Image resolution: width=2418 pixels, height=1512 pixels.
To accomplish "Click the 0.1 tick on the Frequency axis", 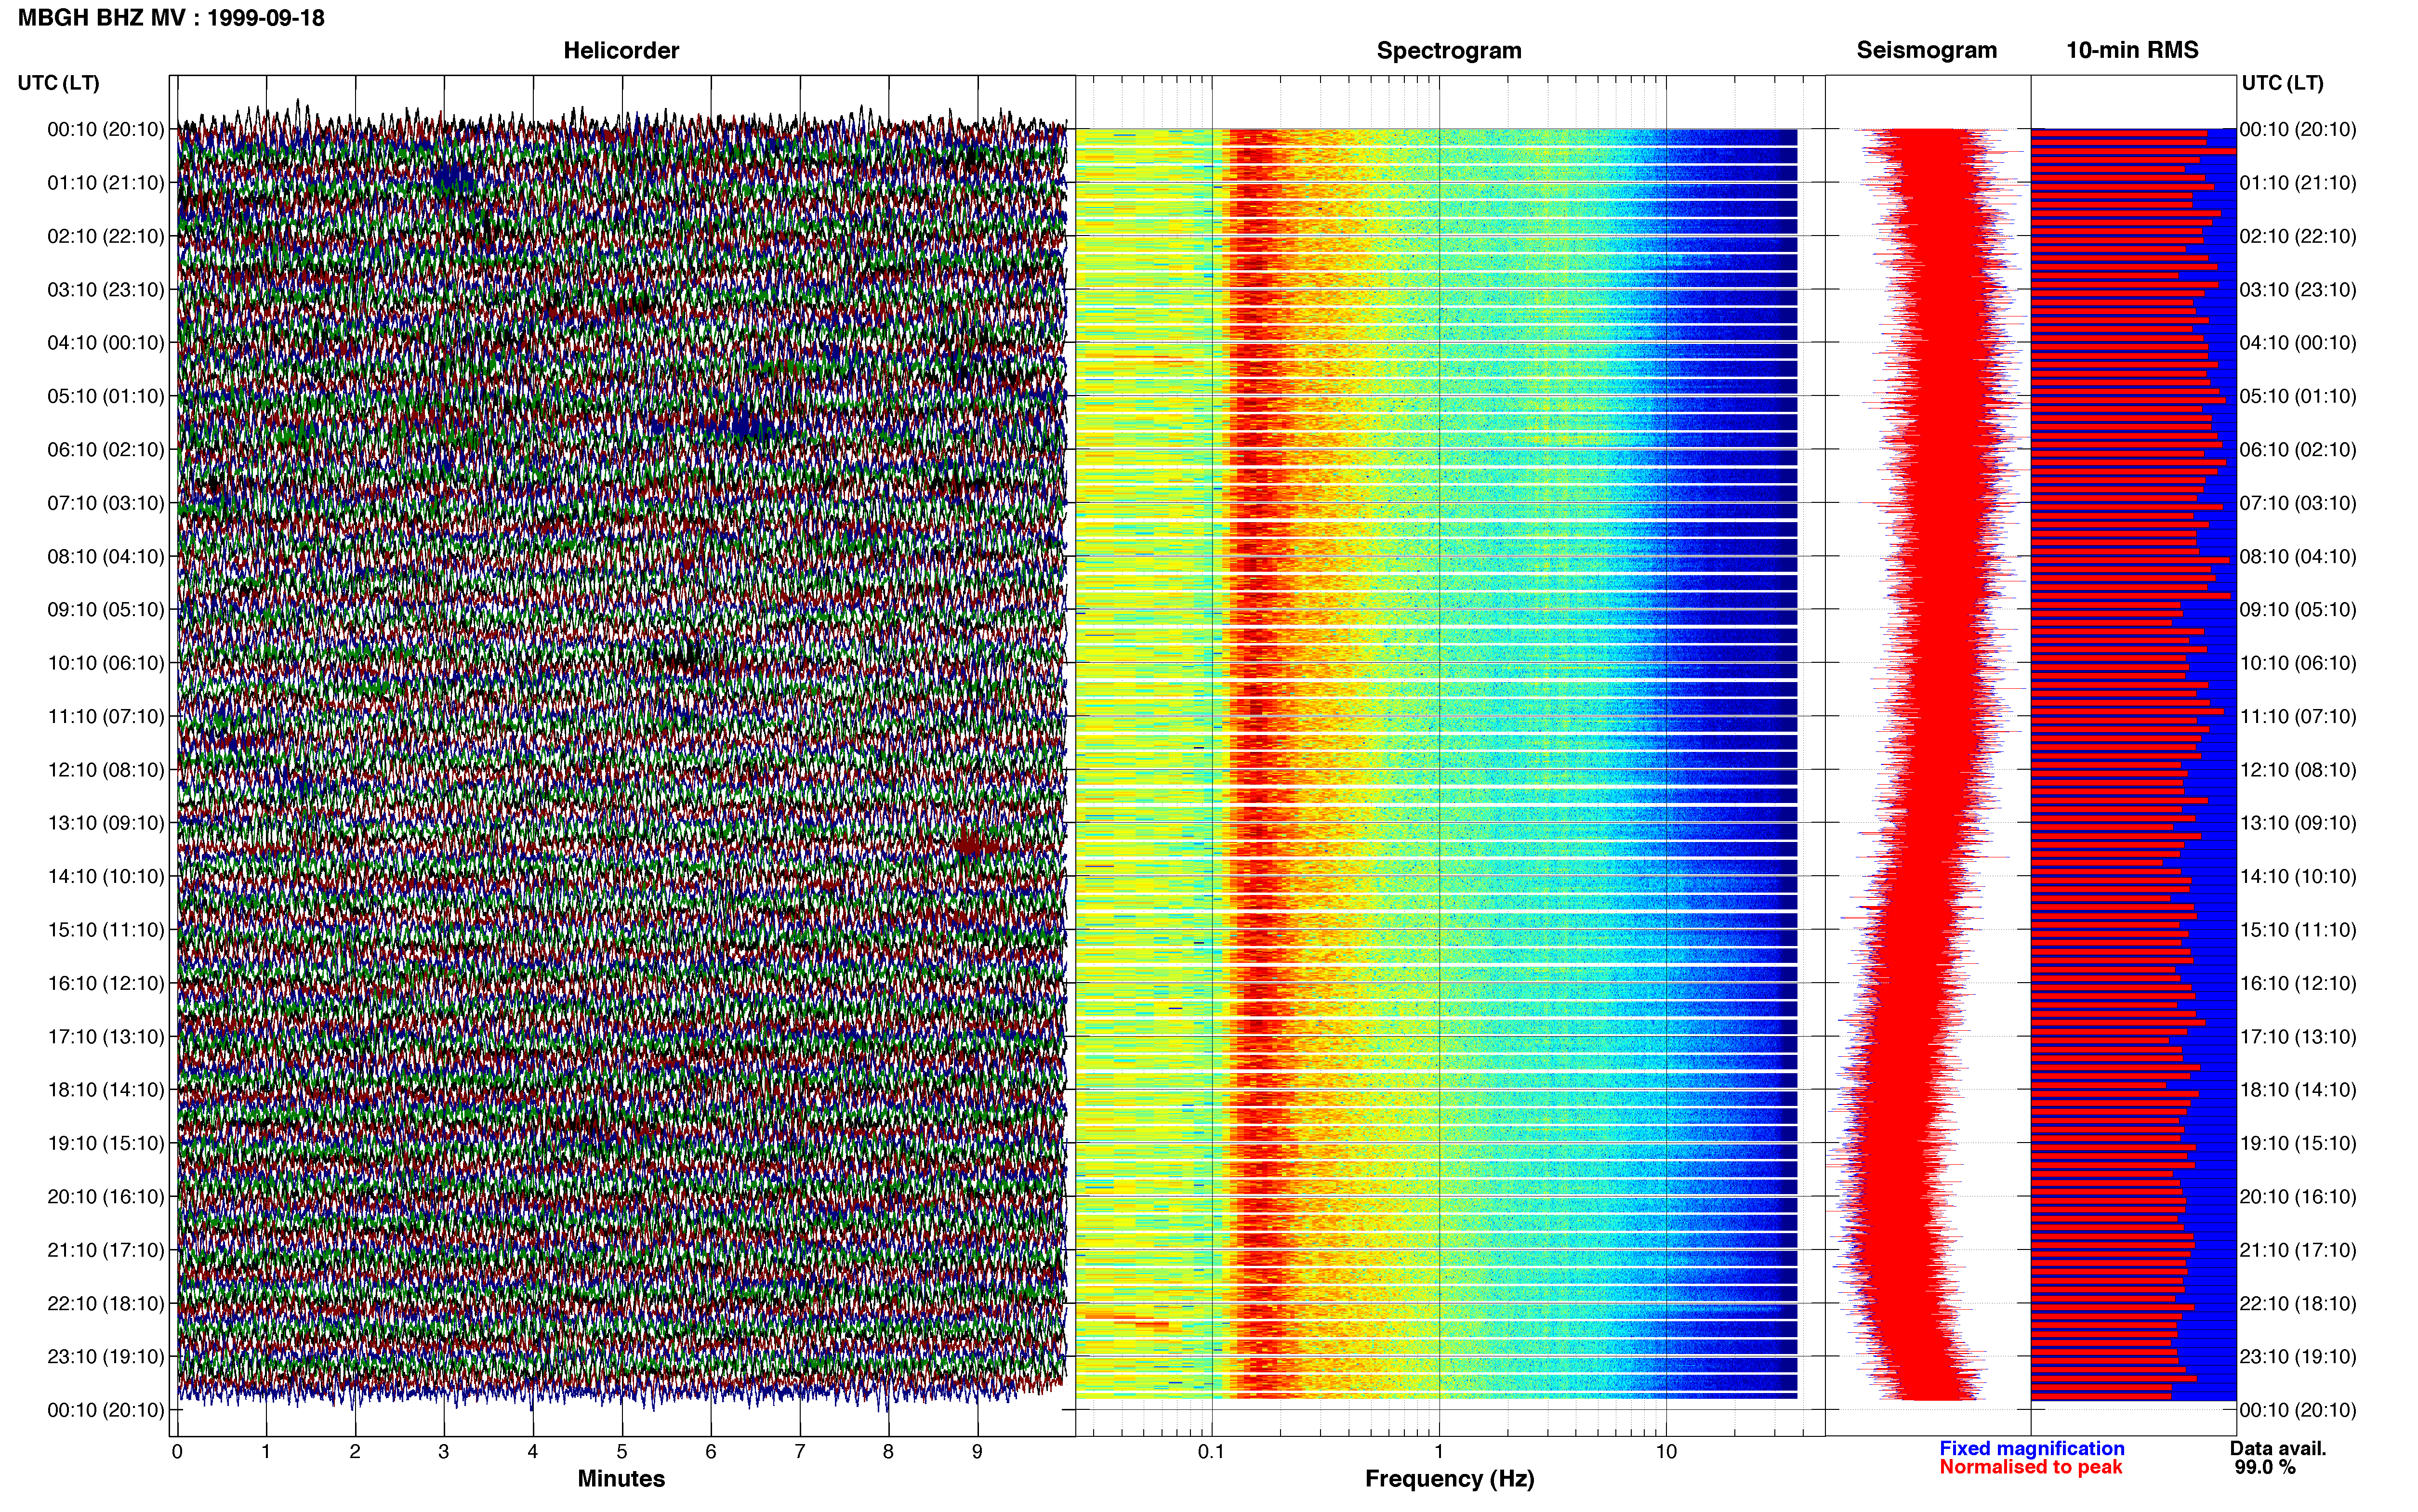I will pyautogui.click(x=1211, y=1452).
